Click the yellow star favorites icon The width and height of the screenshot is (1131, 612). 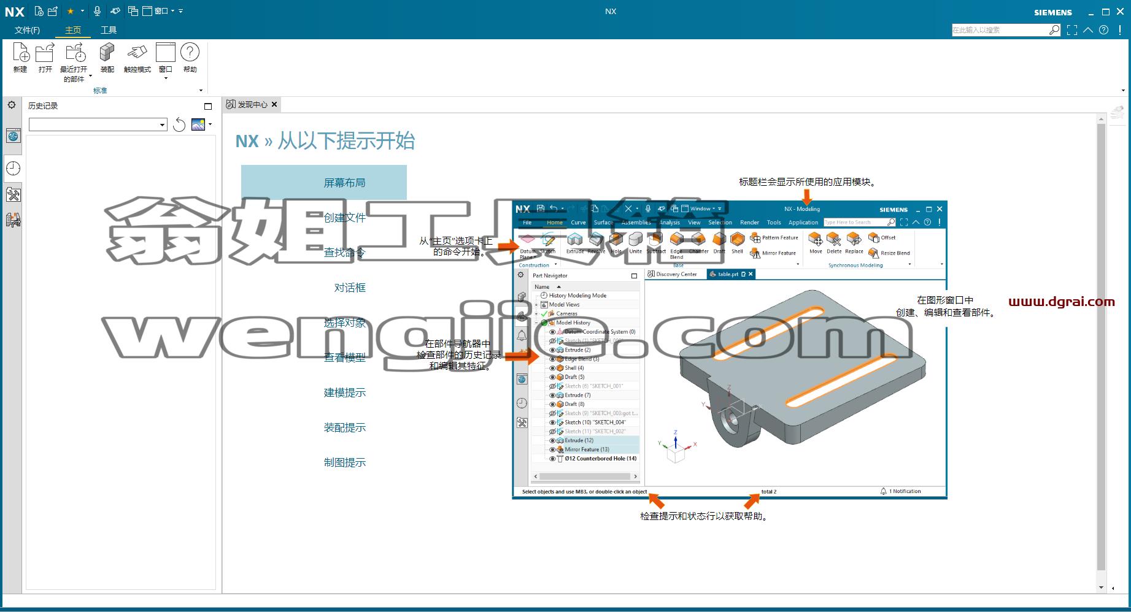pyautogui.click(x=71, y=11)
